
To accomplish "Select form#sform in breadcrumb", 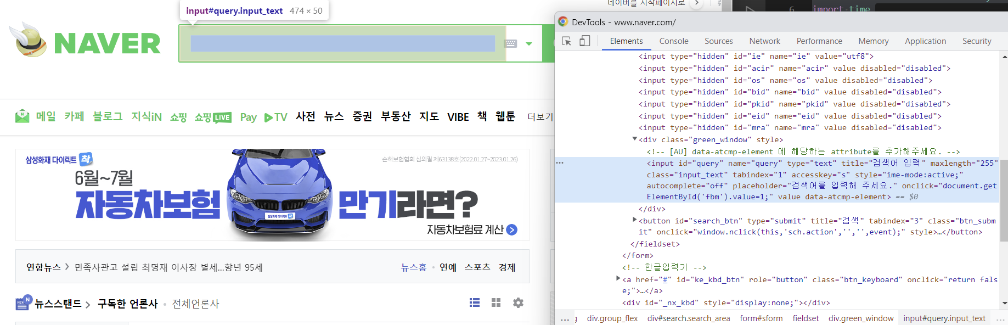I will tap(761, 318).
